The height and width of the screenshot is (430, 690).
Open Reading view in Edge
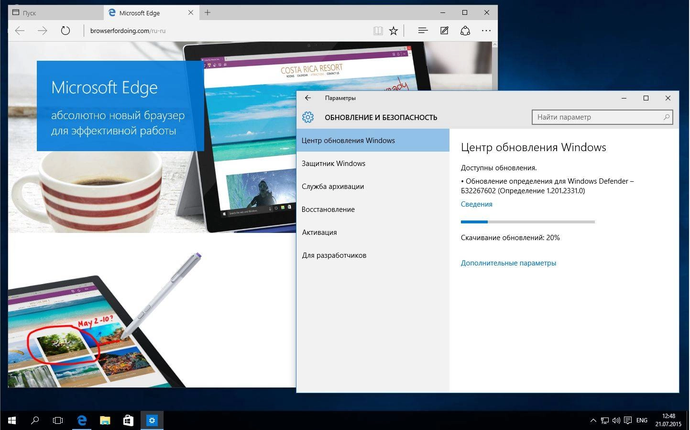coord(378,31)
